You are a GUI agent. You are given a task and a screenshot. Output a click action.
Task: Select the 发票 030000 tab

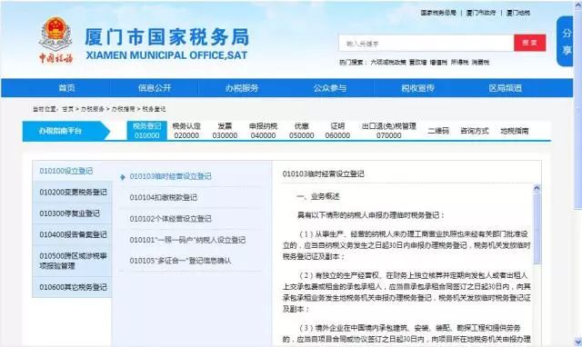click(x=225, y=131)
